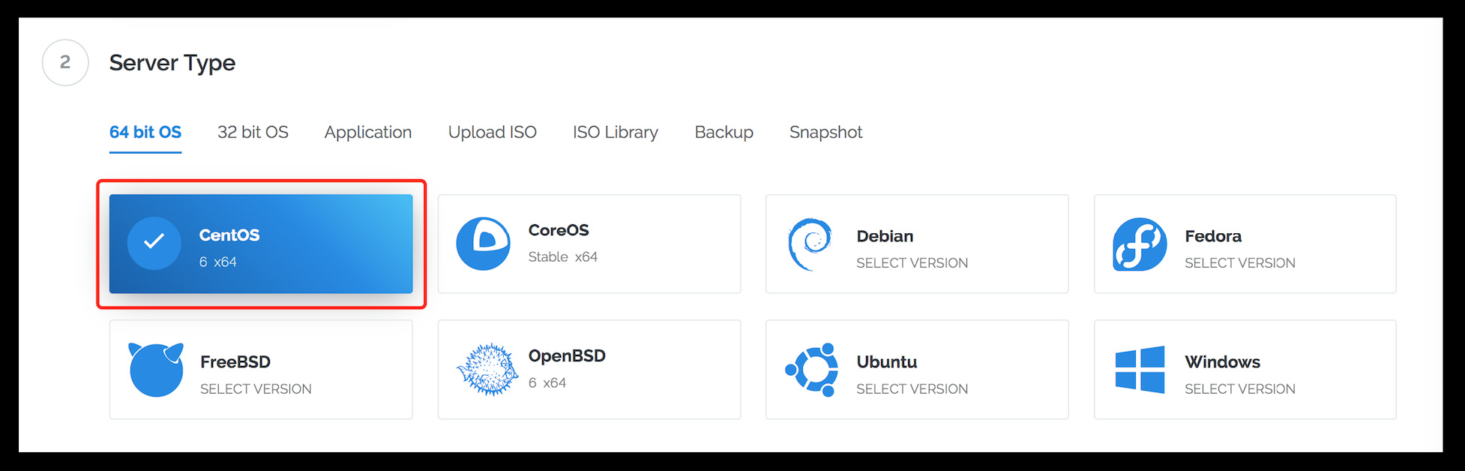1465x471 pixels.
Task: Click the Fedora logo icon
Action: point(1139,244)
